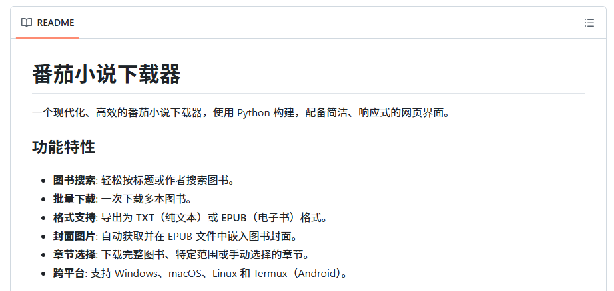Screen dimensions: 614x291
Task: Click the word Python in the description
Action: coord(254,112)
